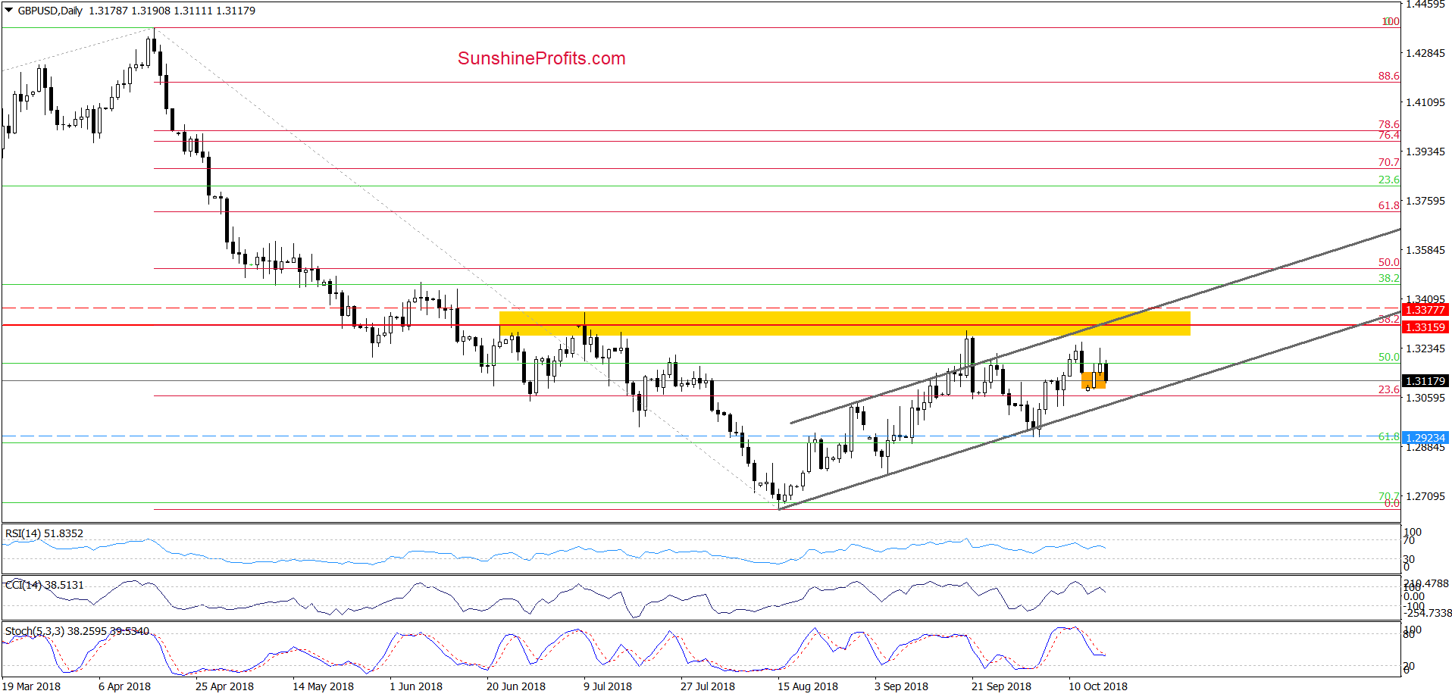Click the 1 Jun 2018 date label
The height and width of the screenshot is (697, 1452).
coord(416,686)
